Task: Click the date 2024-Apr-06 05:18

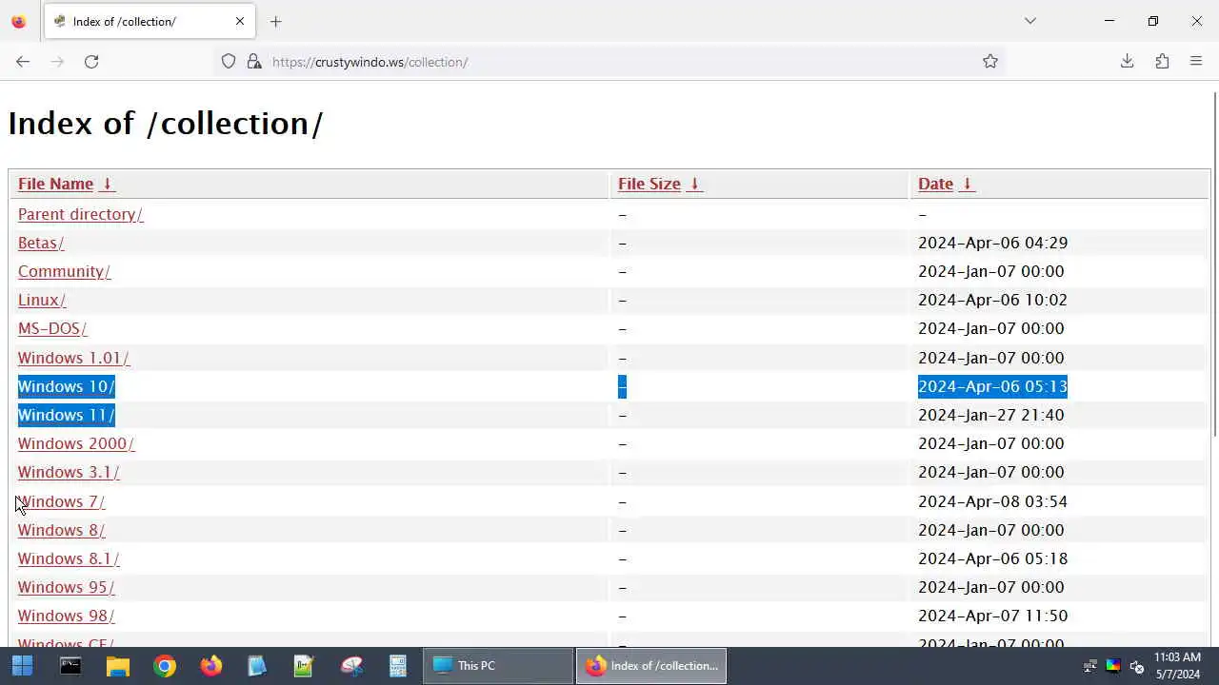Action: (x=992, y=558)
